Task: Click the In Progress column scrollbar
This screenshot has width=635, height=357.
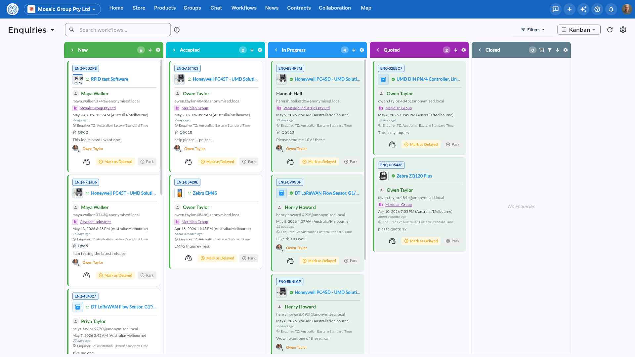Action: [x=365, y=159]
